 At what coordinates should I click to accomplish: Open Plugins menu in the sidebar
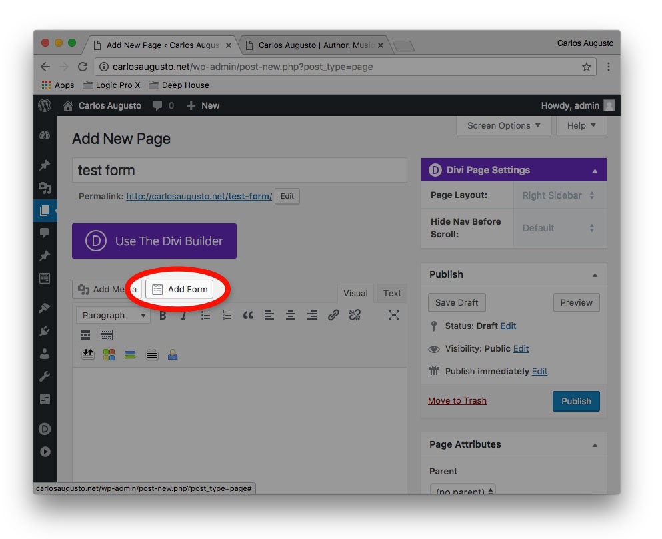pos(45,330)
